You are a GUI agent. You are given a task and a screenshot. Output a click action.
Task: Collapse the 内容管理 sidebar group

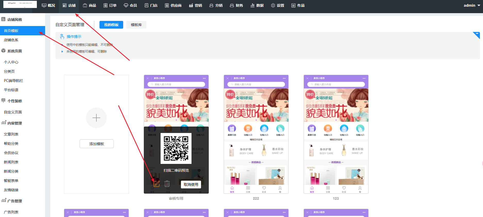pos(14,123)
